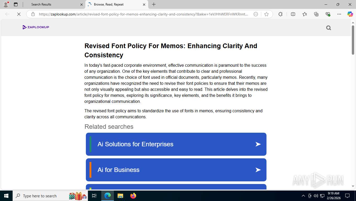Focus the Type here to search box

tap(50, 196)
